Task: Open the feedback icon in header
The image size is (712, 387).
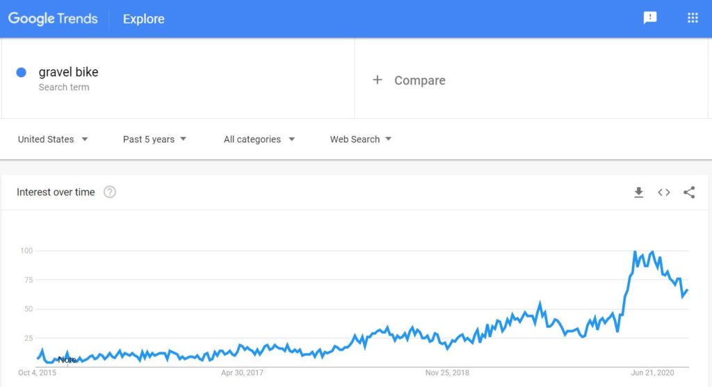Action: [x=650, y=17]
